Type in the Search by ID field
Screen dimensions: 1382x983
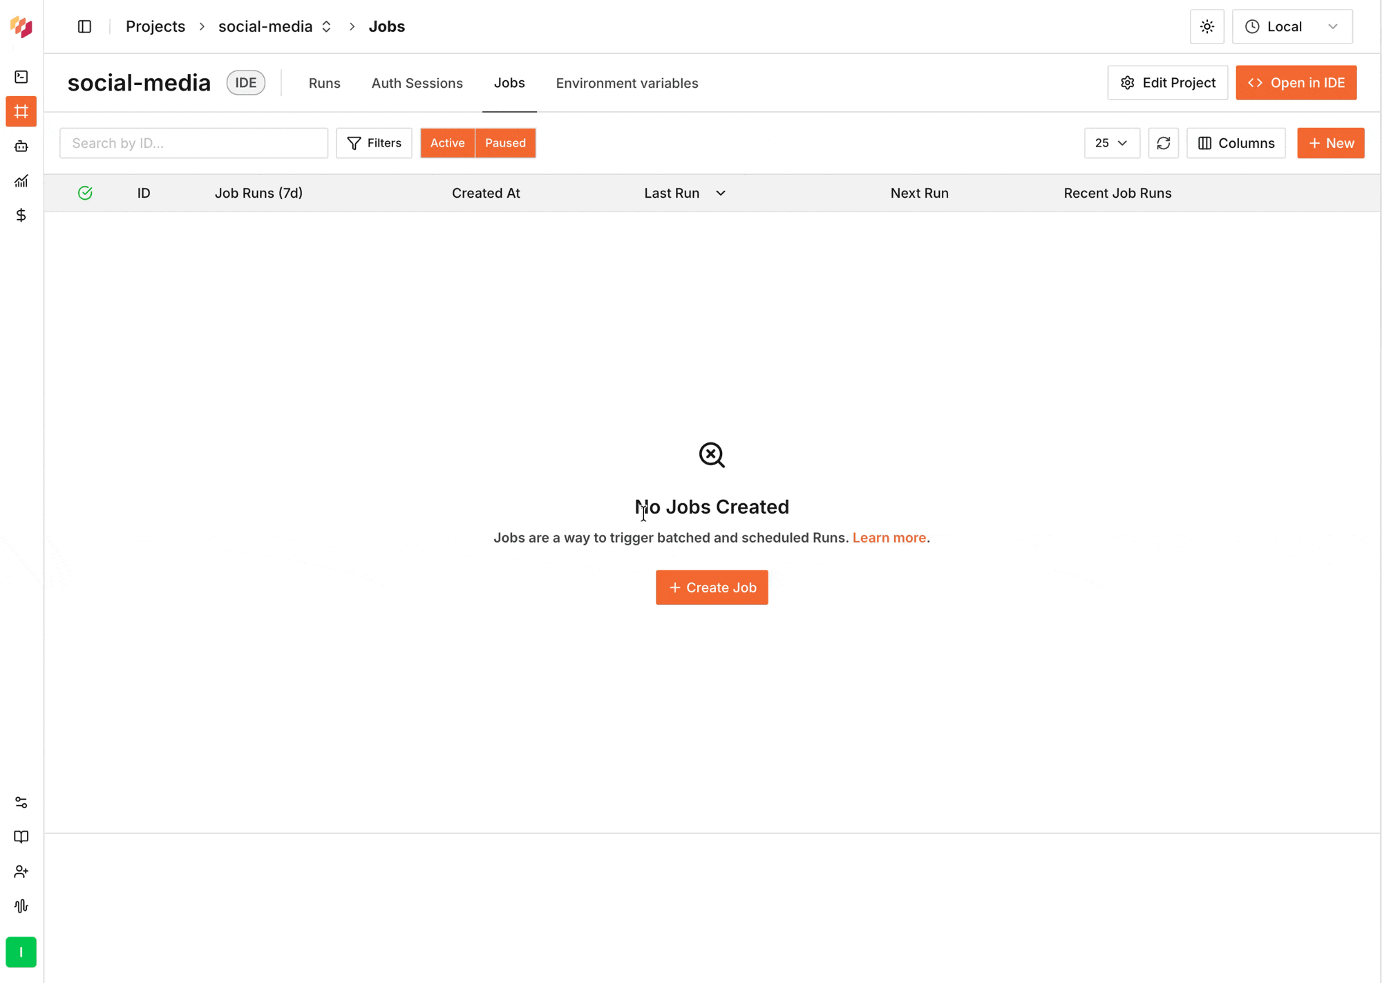[193, 143]
